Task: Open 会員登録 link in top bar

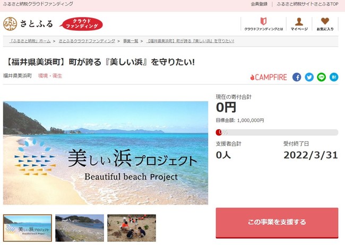Action: [x=259, y=4]
